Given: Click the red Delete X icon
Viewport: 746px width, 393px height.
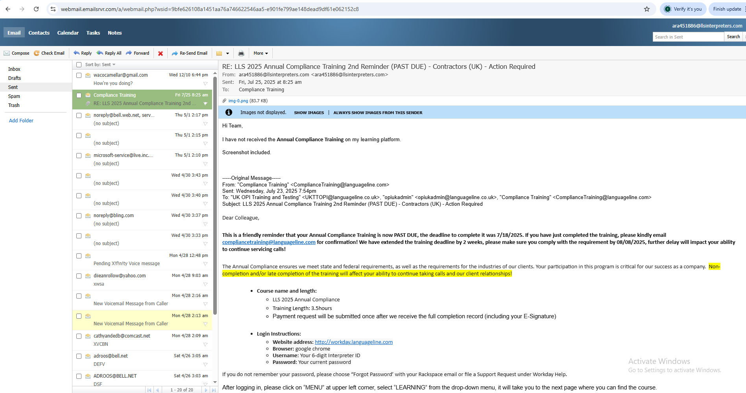Looking at the screenshot, I should (161, 54).
